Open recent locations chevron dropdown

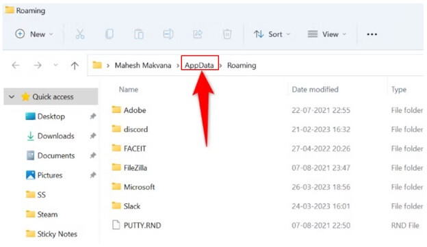click(55, 65)
